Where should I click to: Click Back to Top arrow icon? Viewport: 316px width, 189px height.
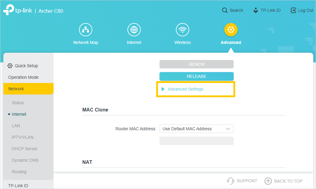(x=268, y=181)
